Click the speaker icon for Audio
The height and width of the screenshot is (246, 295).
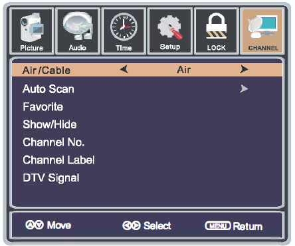pos(78,26)
